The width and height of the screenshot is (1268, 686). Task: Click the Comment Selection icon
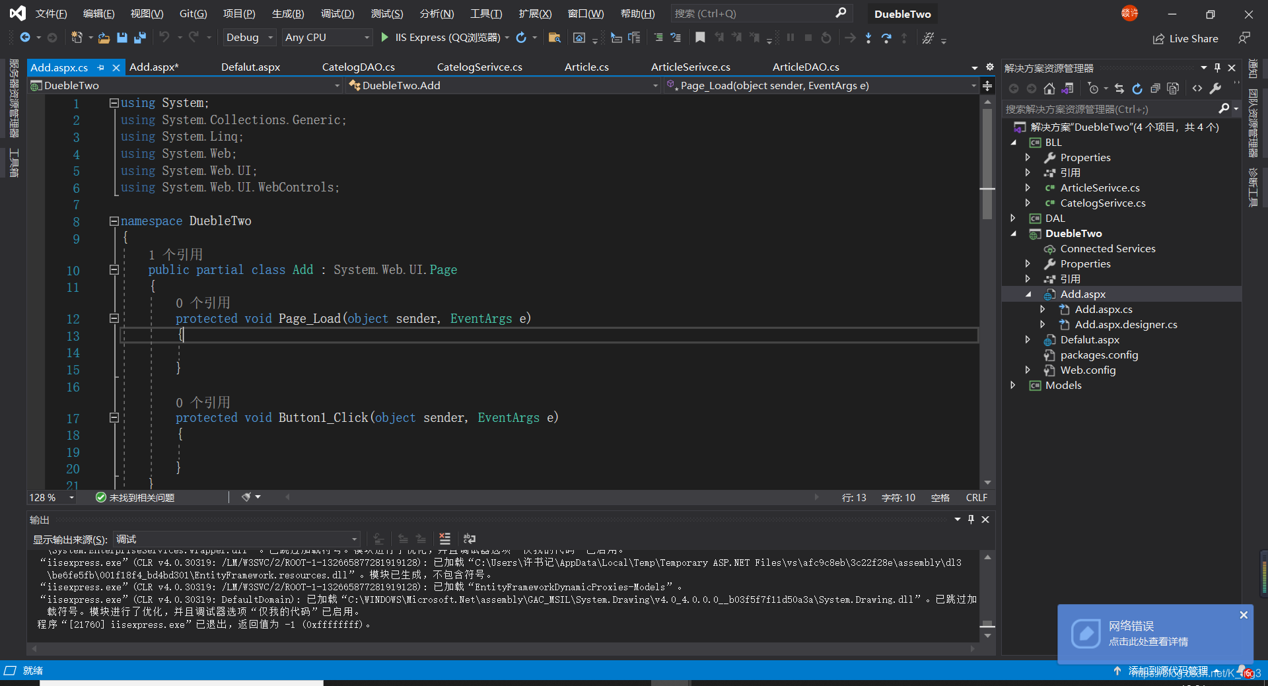click(x=658, y=38)
